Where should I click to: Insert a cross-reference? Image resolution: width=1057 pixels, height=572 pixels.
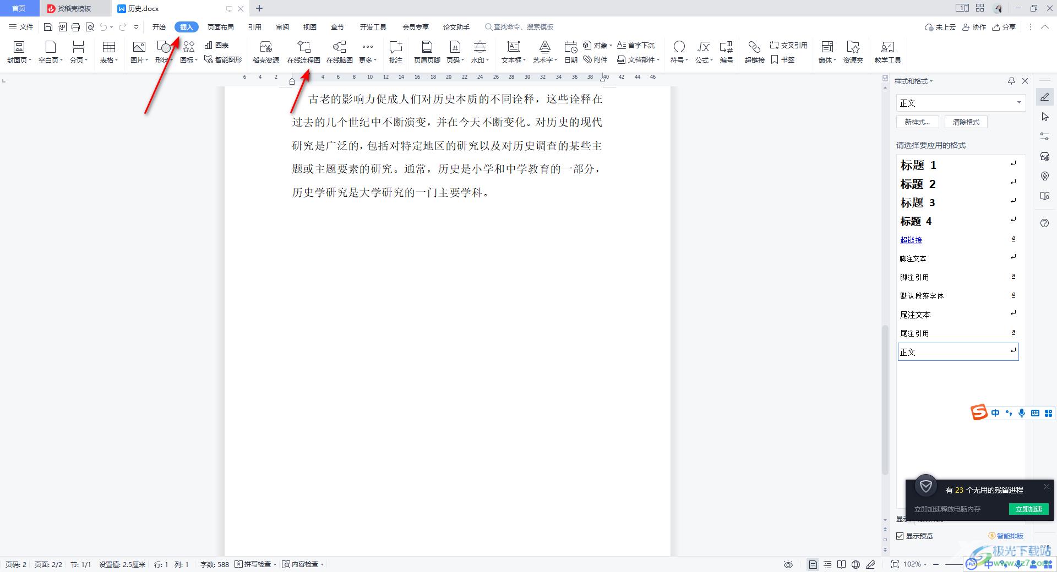pyautogui.click(x=788, y=45)
